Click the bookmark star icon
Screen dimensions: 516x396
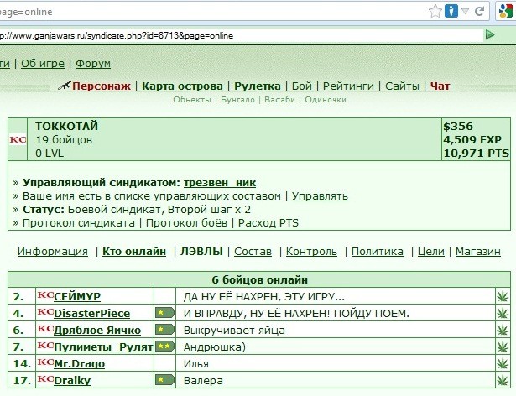tap(435, 12)
